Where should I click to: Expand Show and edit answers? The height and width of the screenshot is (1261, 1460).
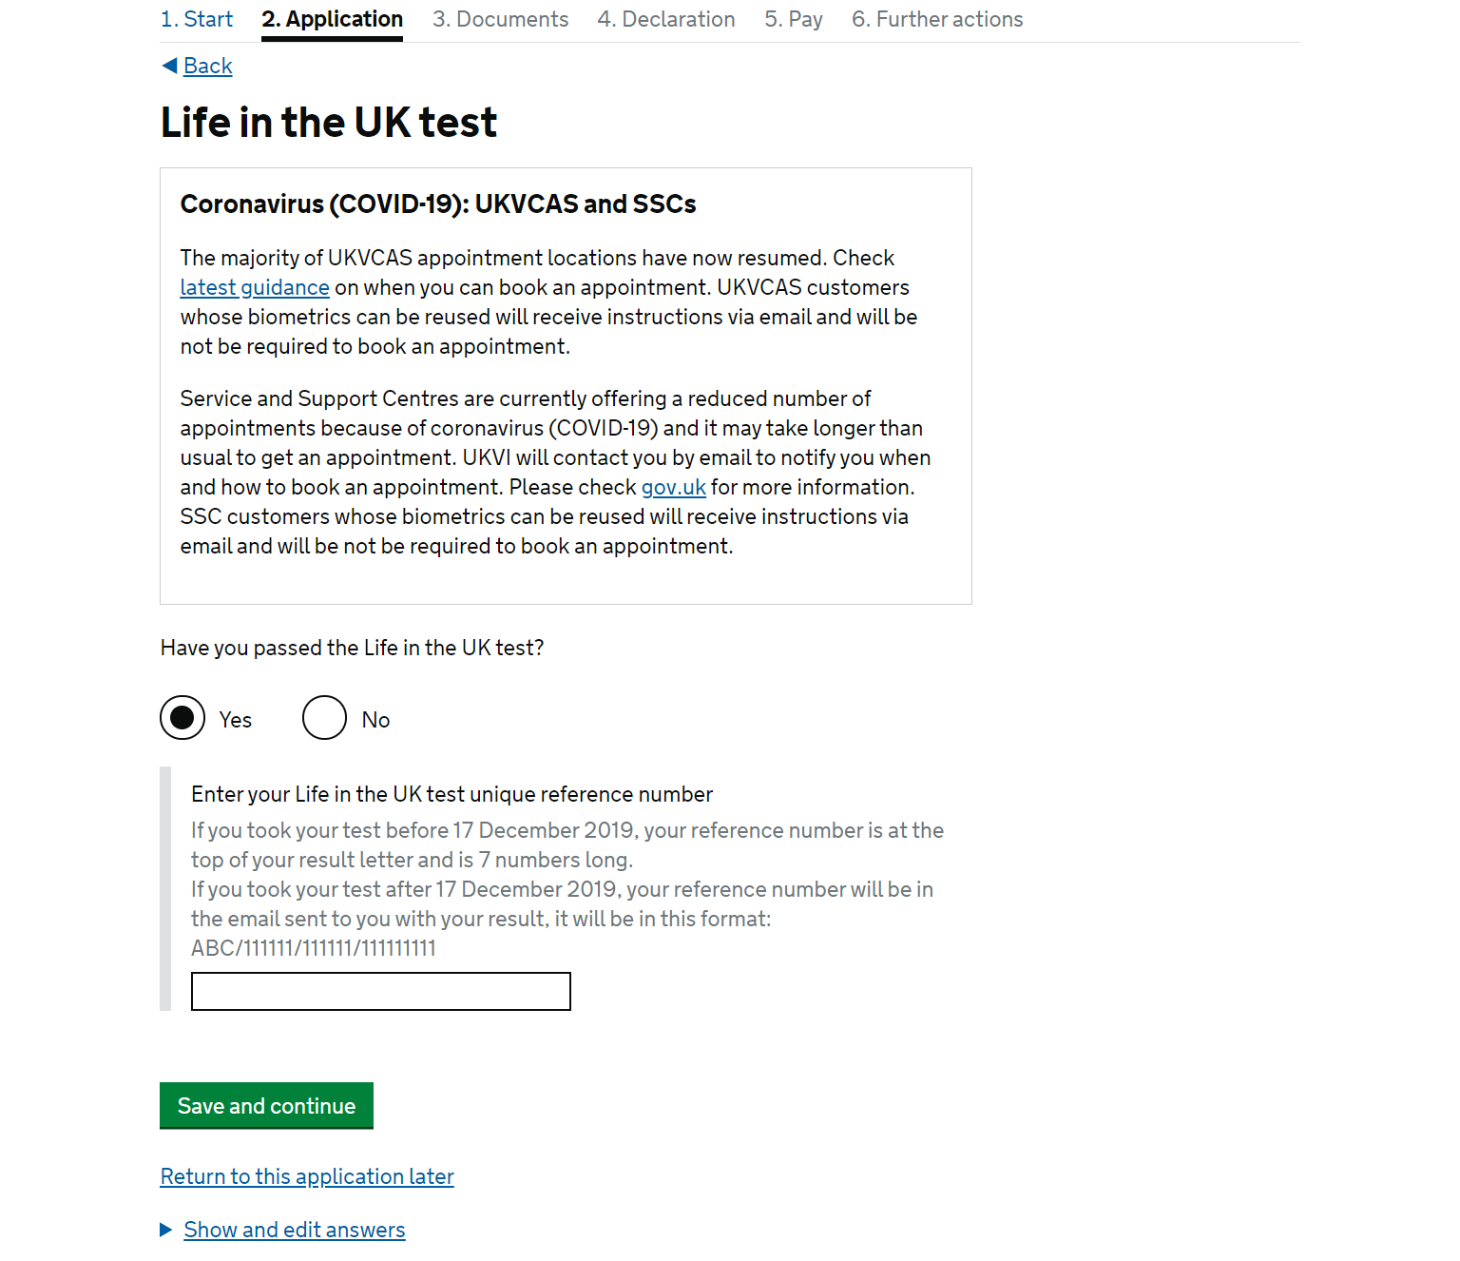tap(295, 1230)
